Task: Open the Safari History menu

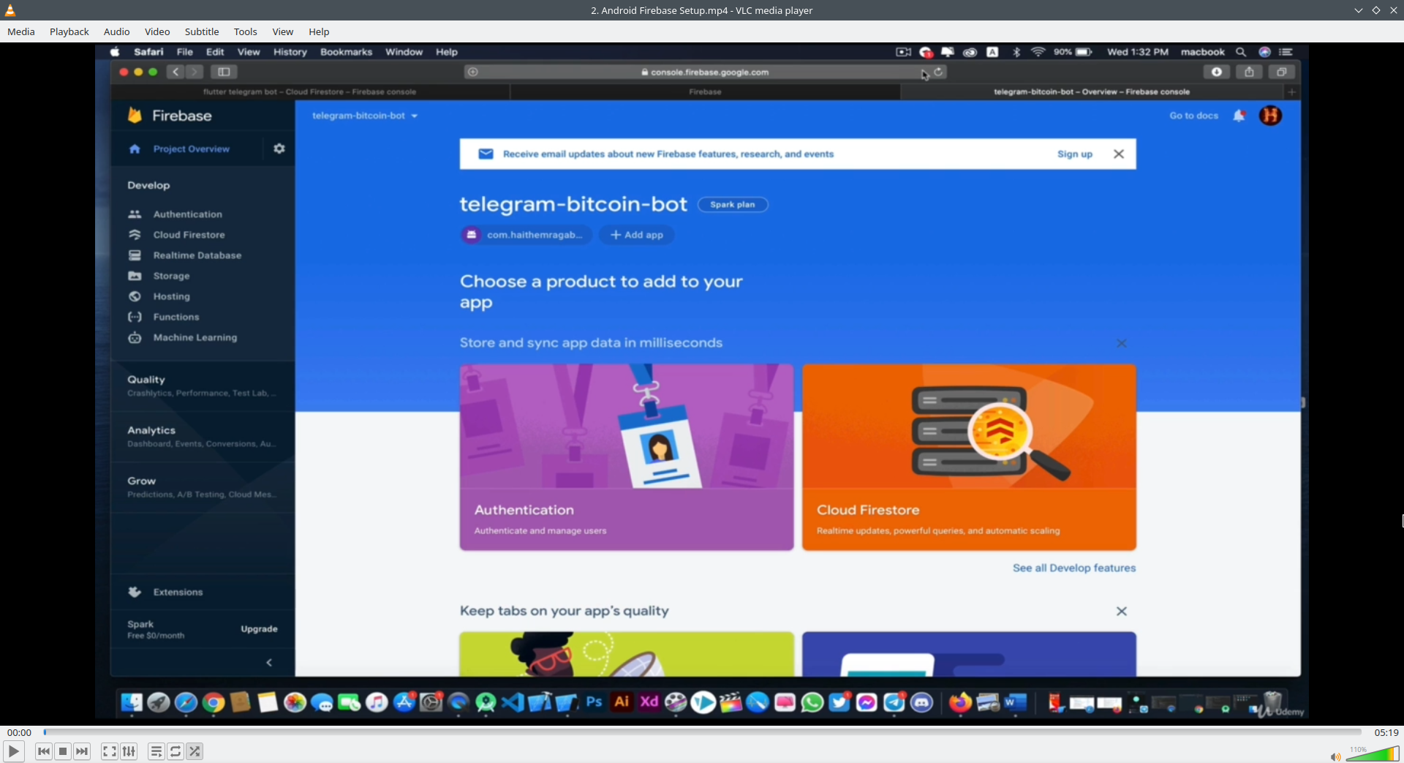Action: [x=290, y=52]
